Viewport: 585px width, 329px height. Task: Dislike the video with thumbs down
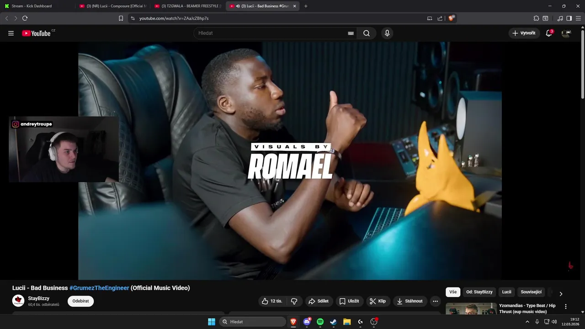294,301
